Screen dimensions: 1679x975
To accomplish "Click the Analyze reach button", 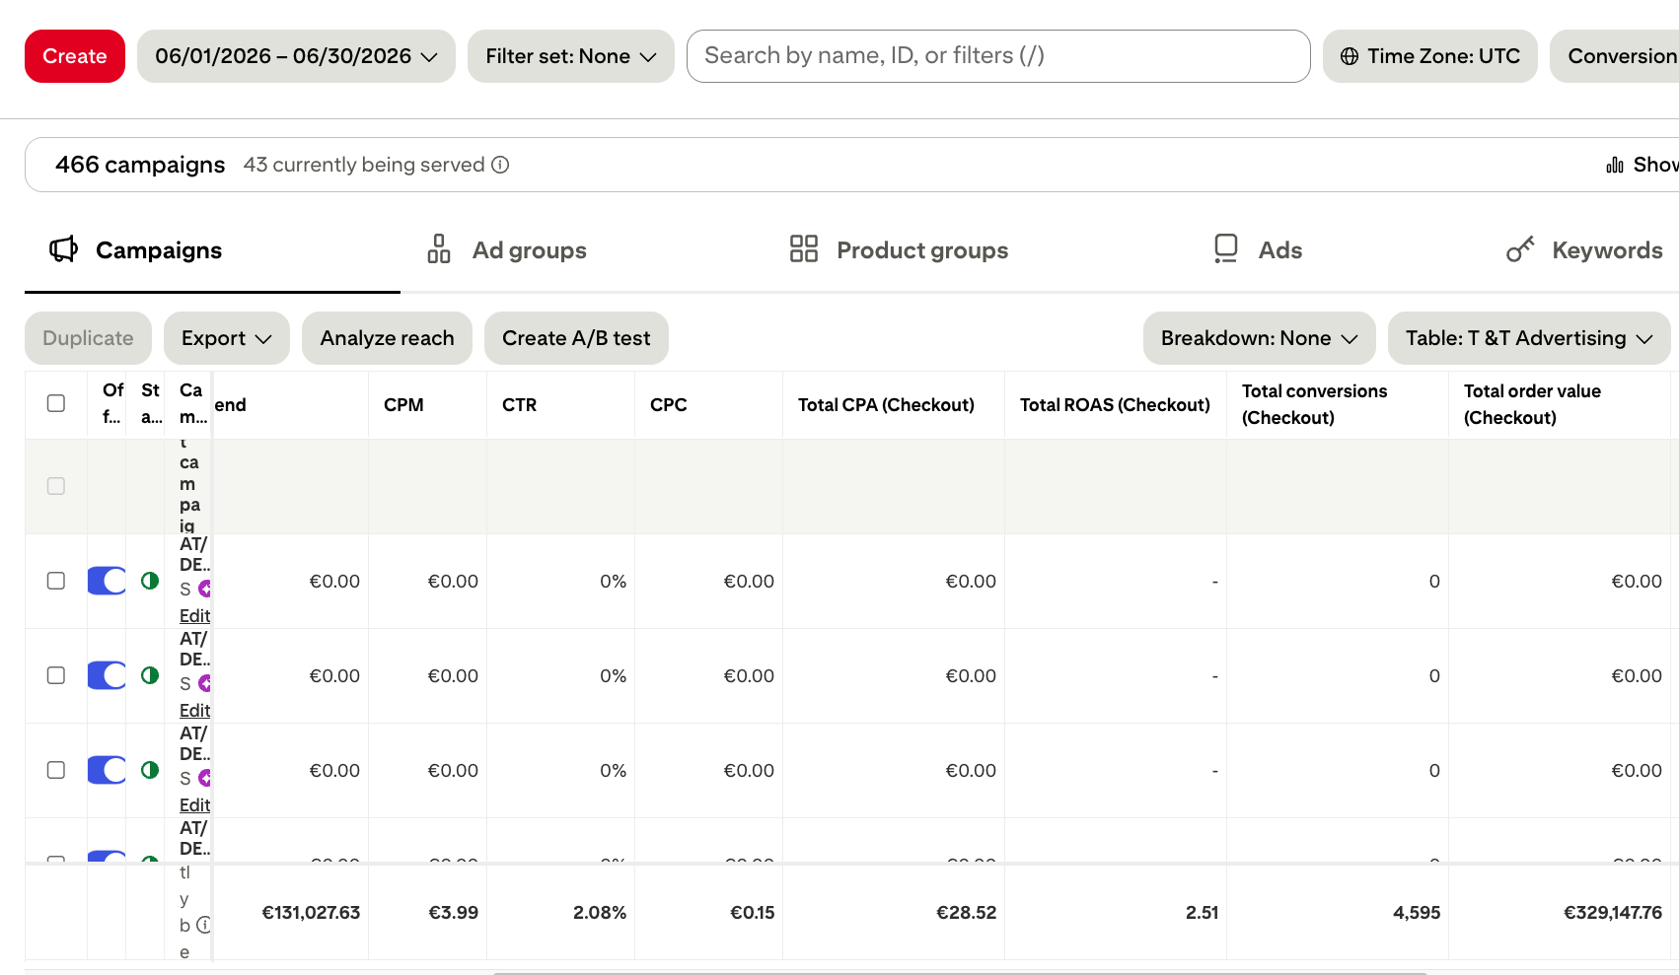I will [387, 338].
